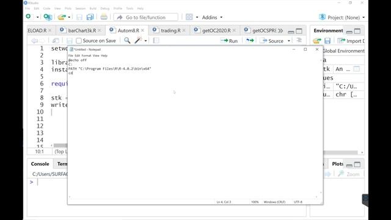This screenshot has width=391, height=220.
Task: Minimize the source editor pane
Action: [291, 31]
